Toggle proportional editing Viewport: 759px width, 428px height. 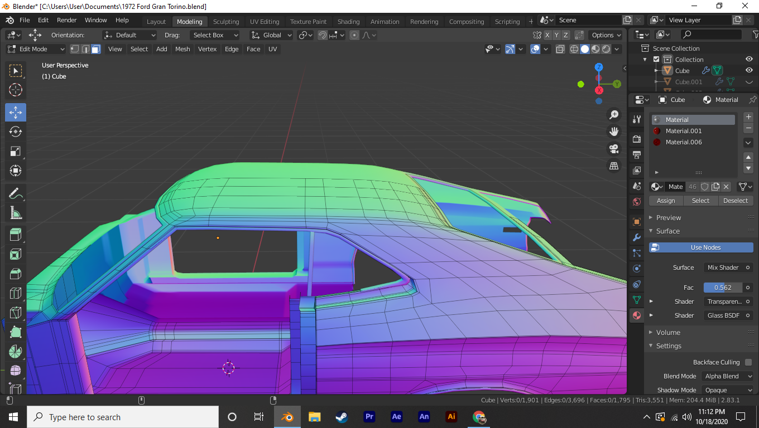click(x=354, y=35)
